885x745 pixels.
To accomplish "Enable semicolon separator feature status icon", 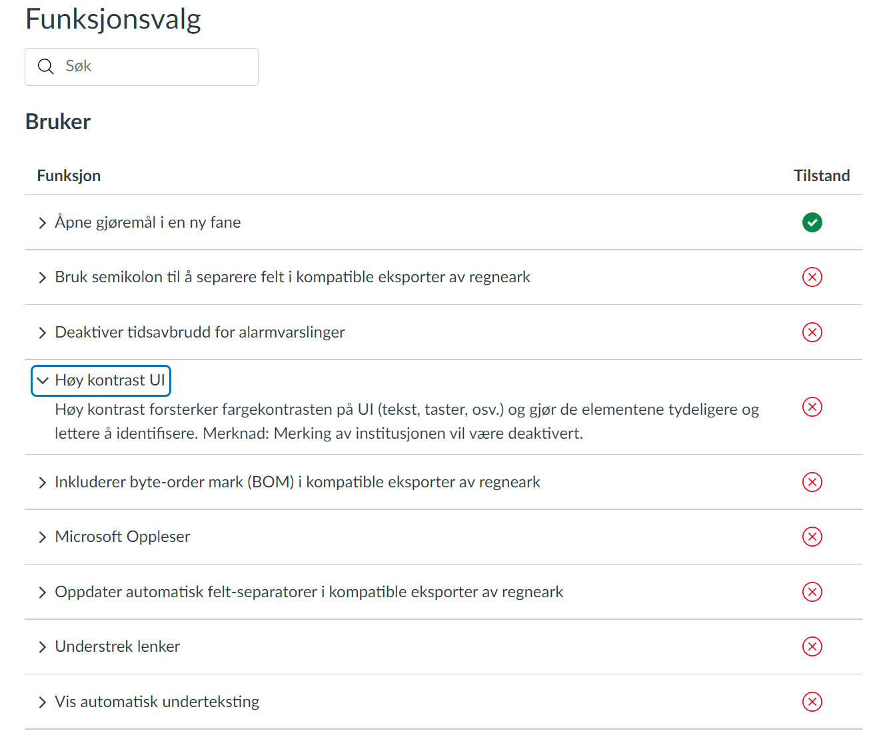I will pyautogui.click(x=812, y=277).
